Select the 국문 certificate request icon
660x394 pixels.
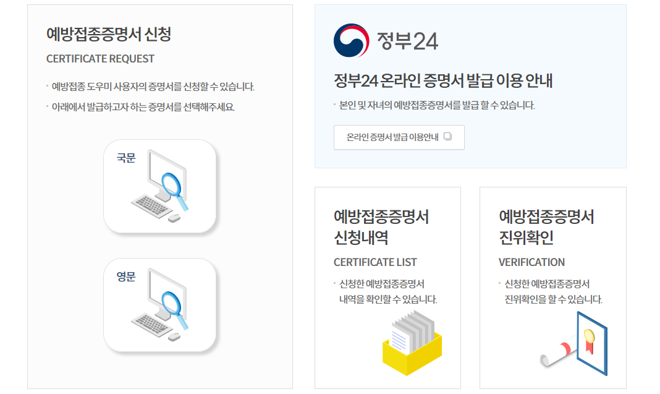point(160,186)
